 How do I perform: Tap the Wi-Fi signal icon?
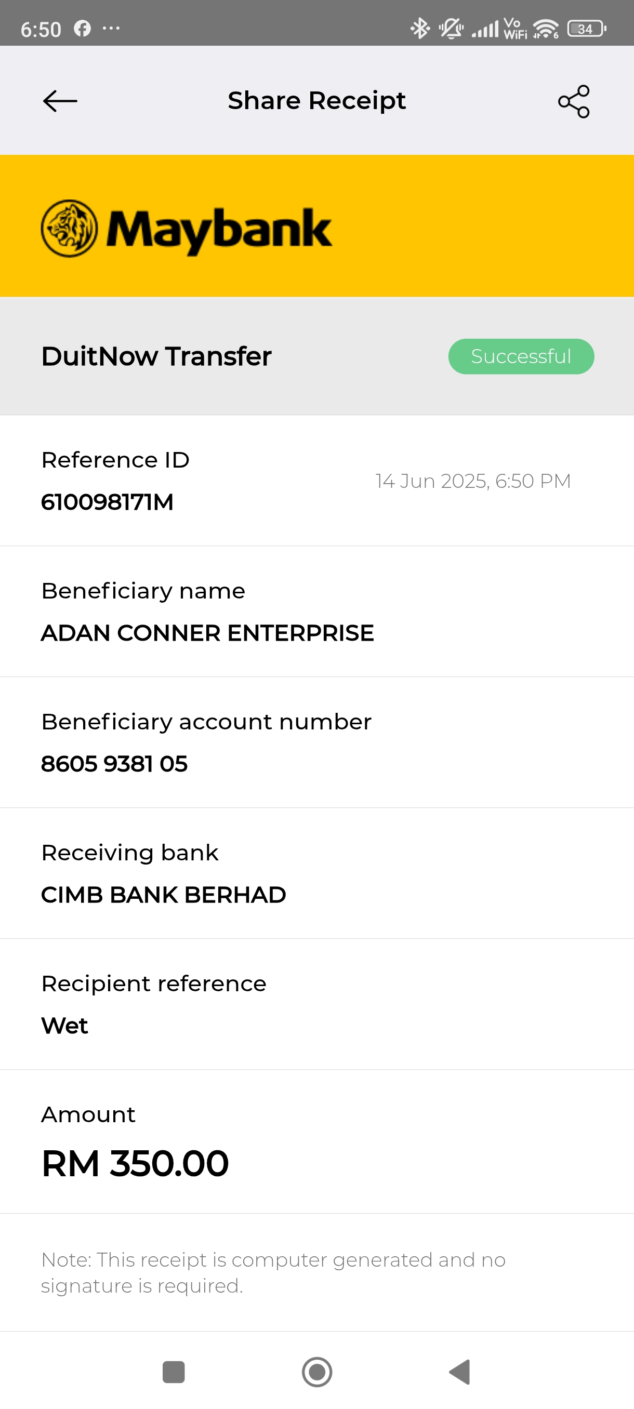(545, 29)
